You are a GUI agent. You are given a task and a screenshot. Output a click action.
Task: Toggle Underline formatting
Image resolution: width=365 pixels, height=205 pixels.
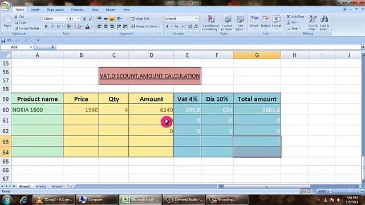coord(58,27)
